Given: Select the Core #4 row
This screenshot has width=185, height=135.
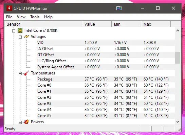Looking at the screenshot, I should [106, 110].
